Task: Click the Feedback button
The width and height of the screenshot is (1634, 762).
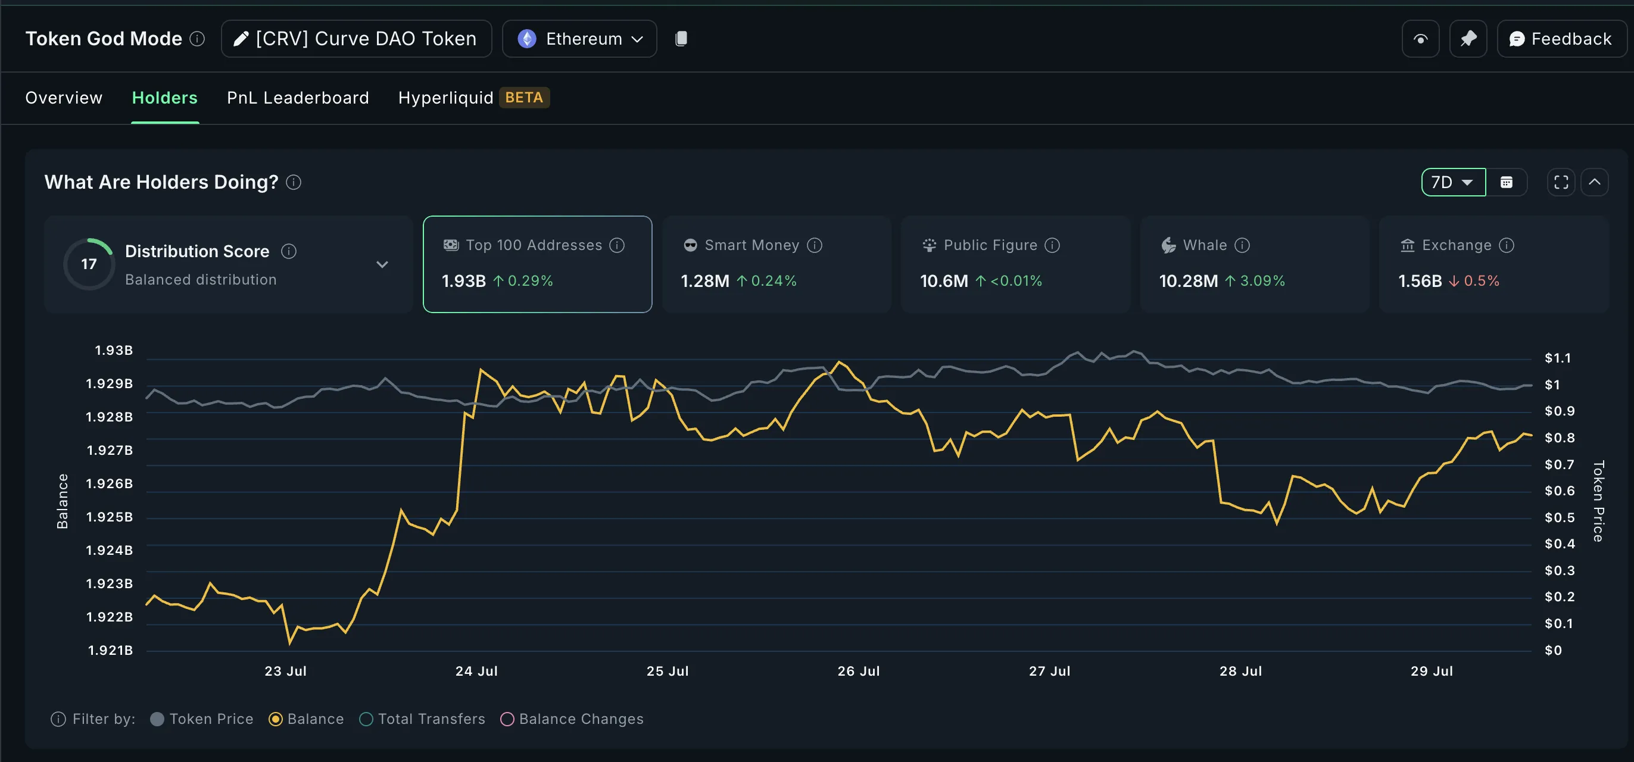Action: (1560, 39)
